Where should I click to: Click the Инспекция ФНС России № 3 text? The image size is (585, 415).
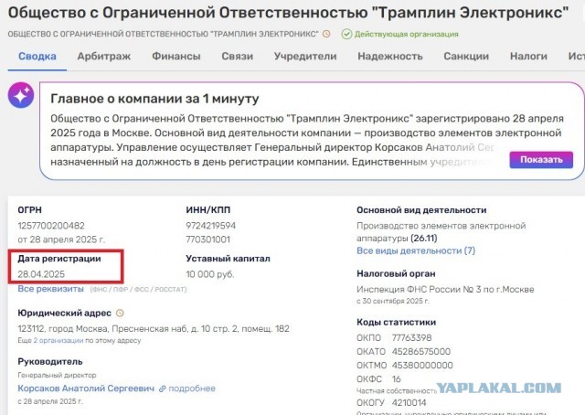pyautogui.click(x=445, y=289)
